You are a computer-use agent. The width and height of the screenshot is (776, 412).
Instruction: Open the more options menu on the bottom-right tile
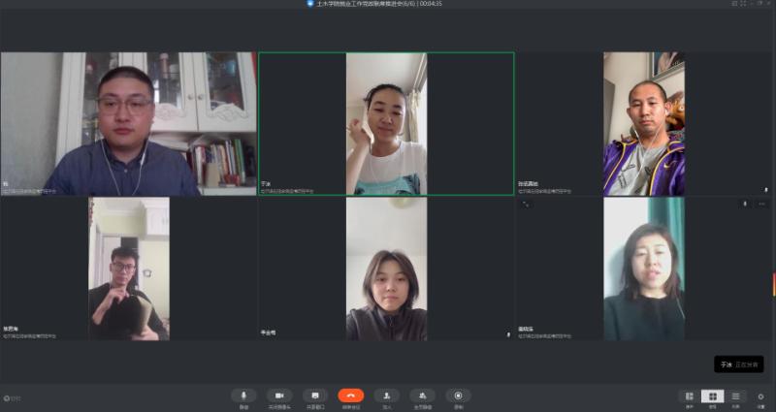[x=761, y=204]
